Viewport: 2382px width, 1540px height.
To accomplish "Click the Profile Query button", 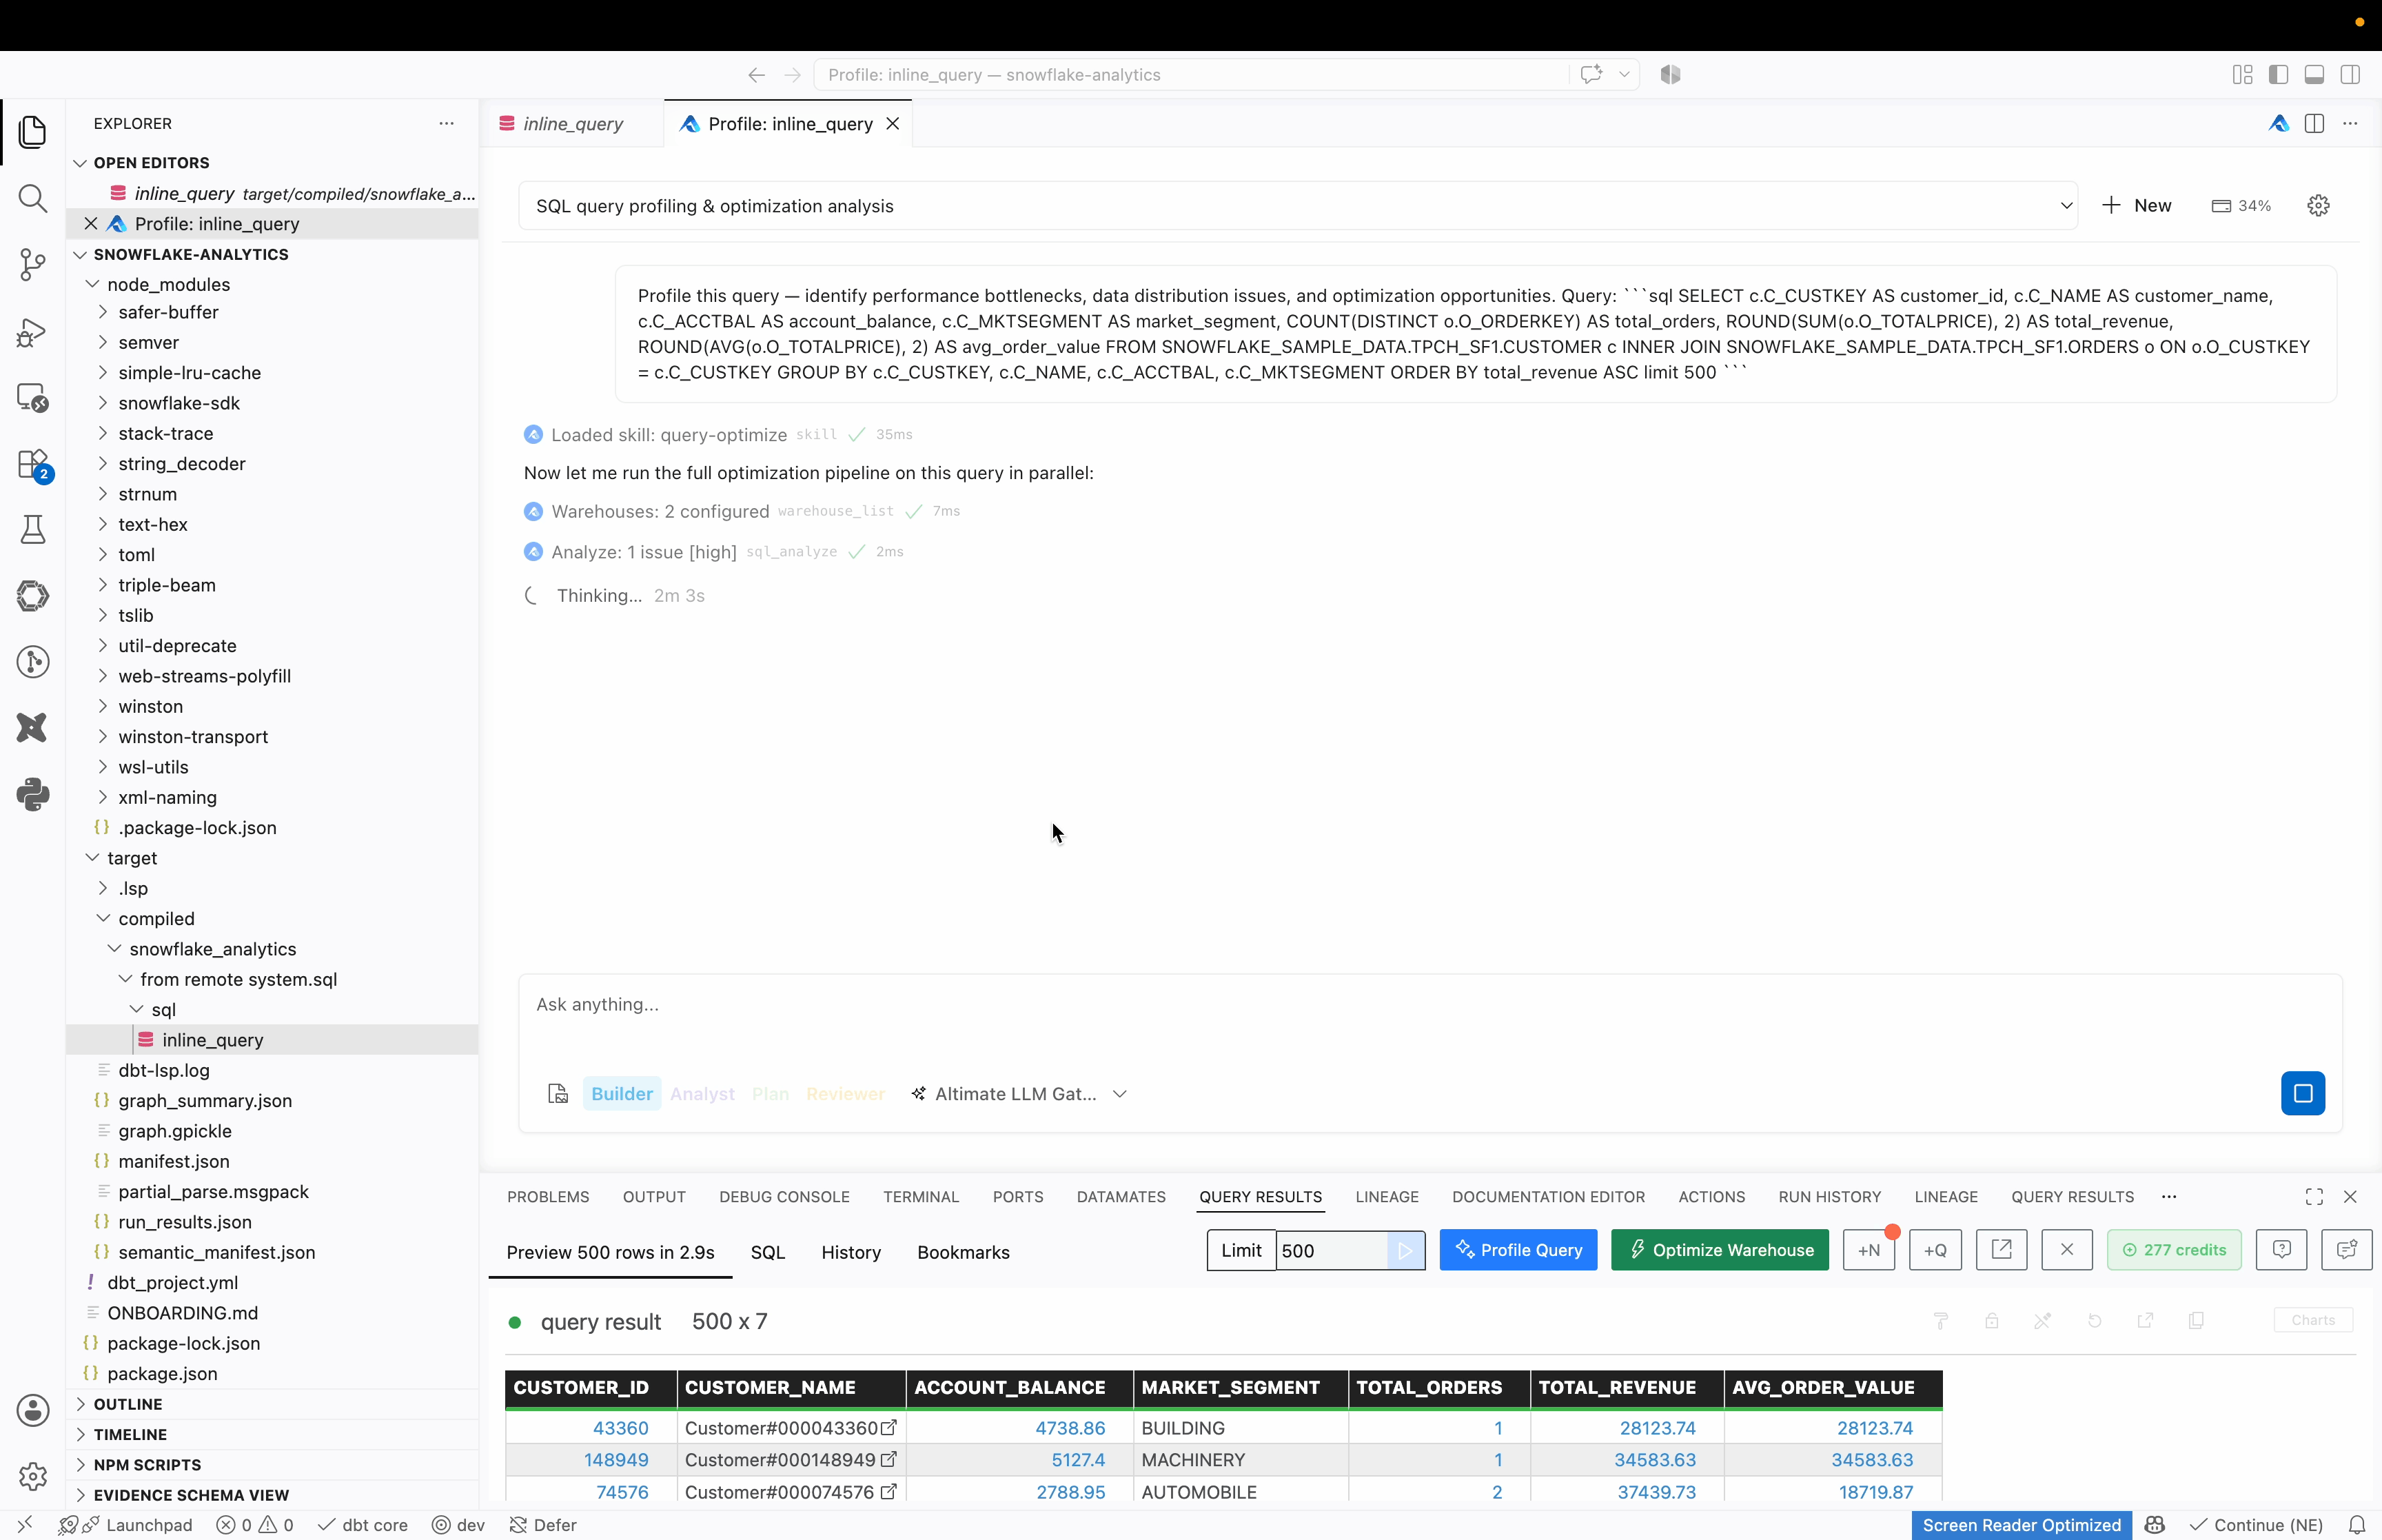I will pos(1518,1250).
